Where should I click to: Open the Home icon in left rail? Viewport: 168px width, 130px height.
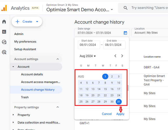click(4, 22)
